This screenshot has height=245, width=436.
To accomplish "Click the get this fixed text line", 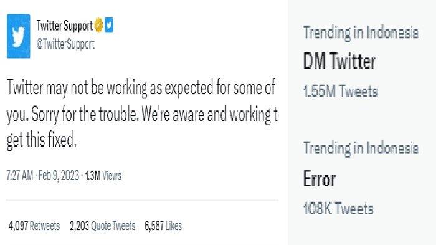I will pyautogui.click(x=41, y=140).
